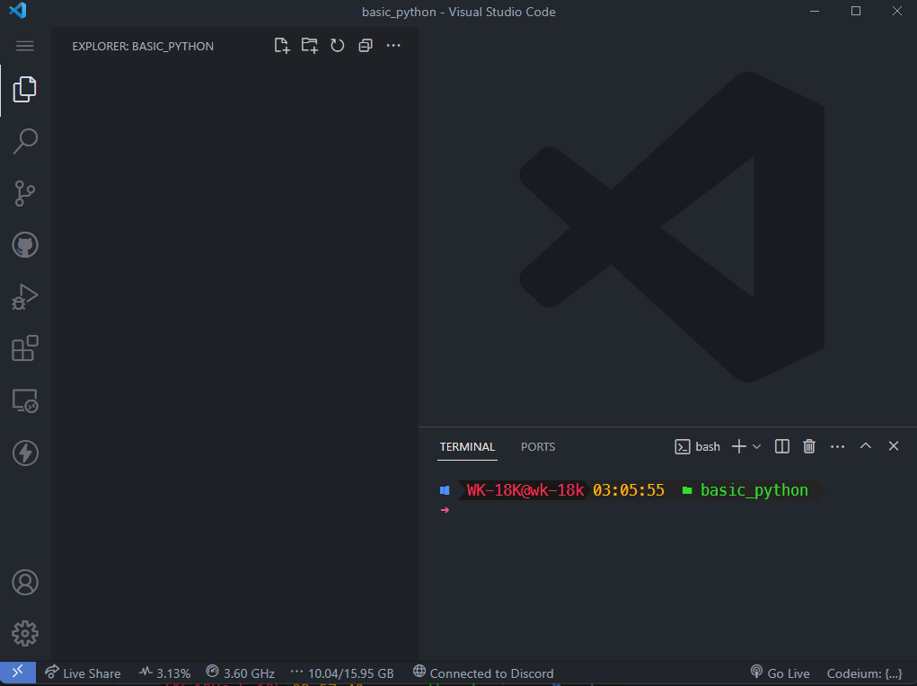Refresh the Explorer file list
Viewport: 917px width, 686px height.
tap(338, 46)
